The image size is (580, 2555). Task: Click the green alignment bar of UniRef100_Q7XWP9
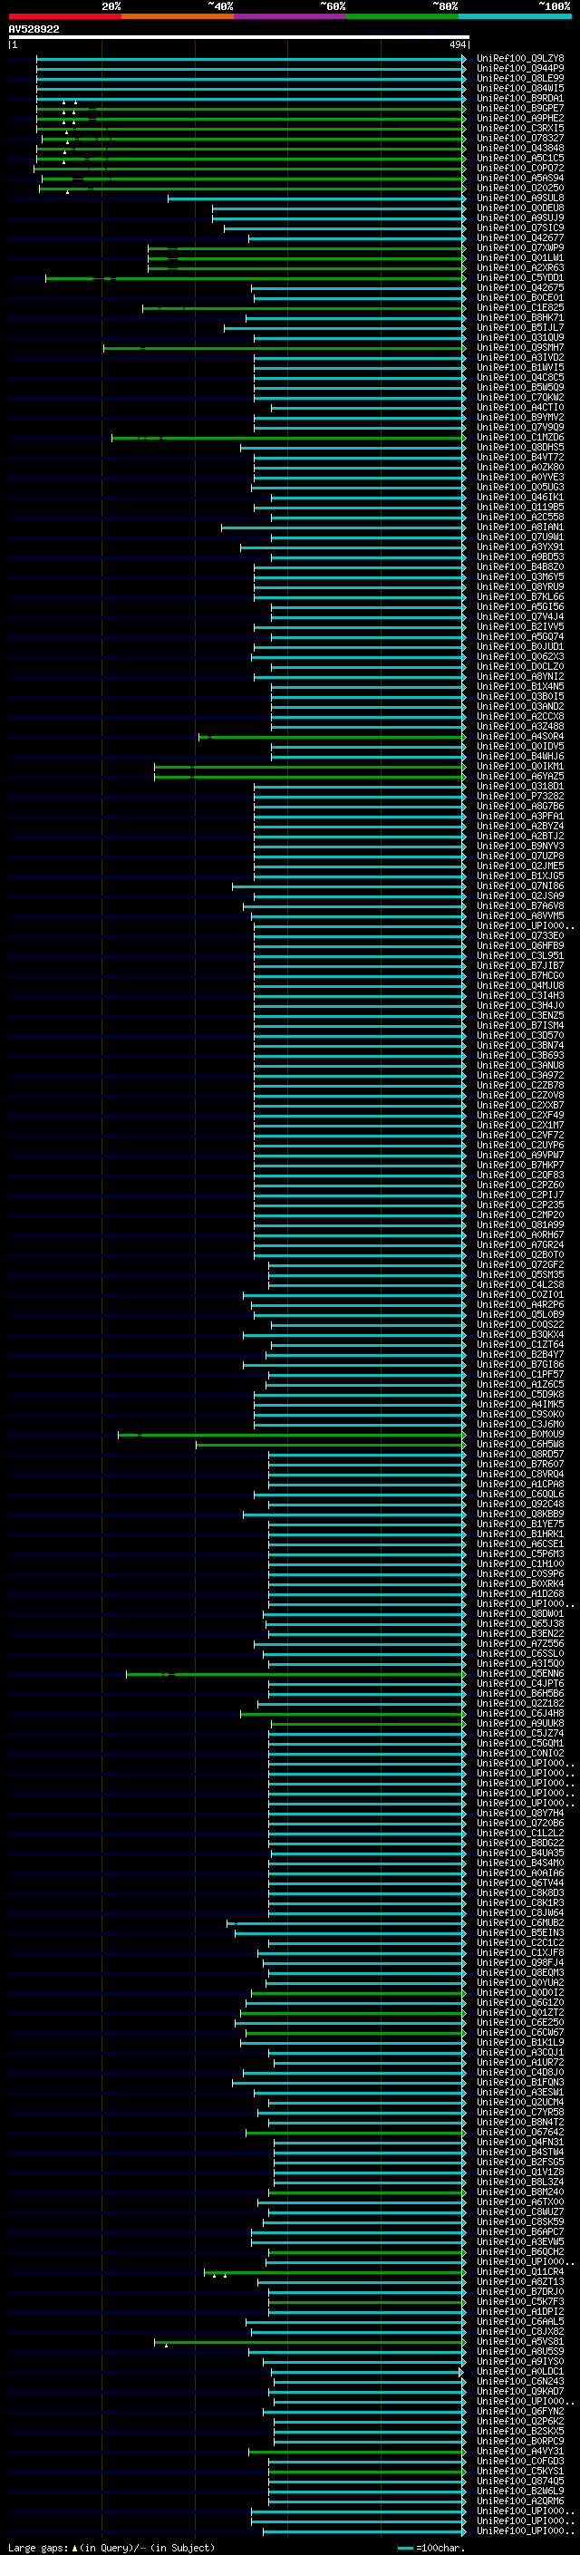pos(306,248)
